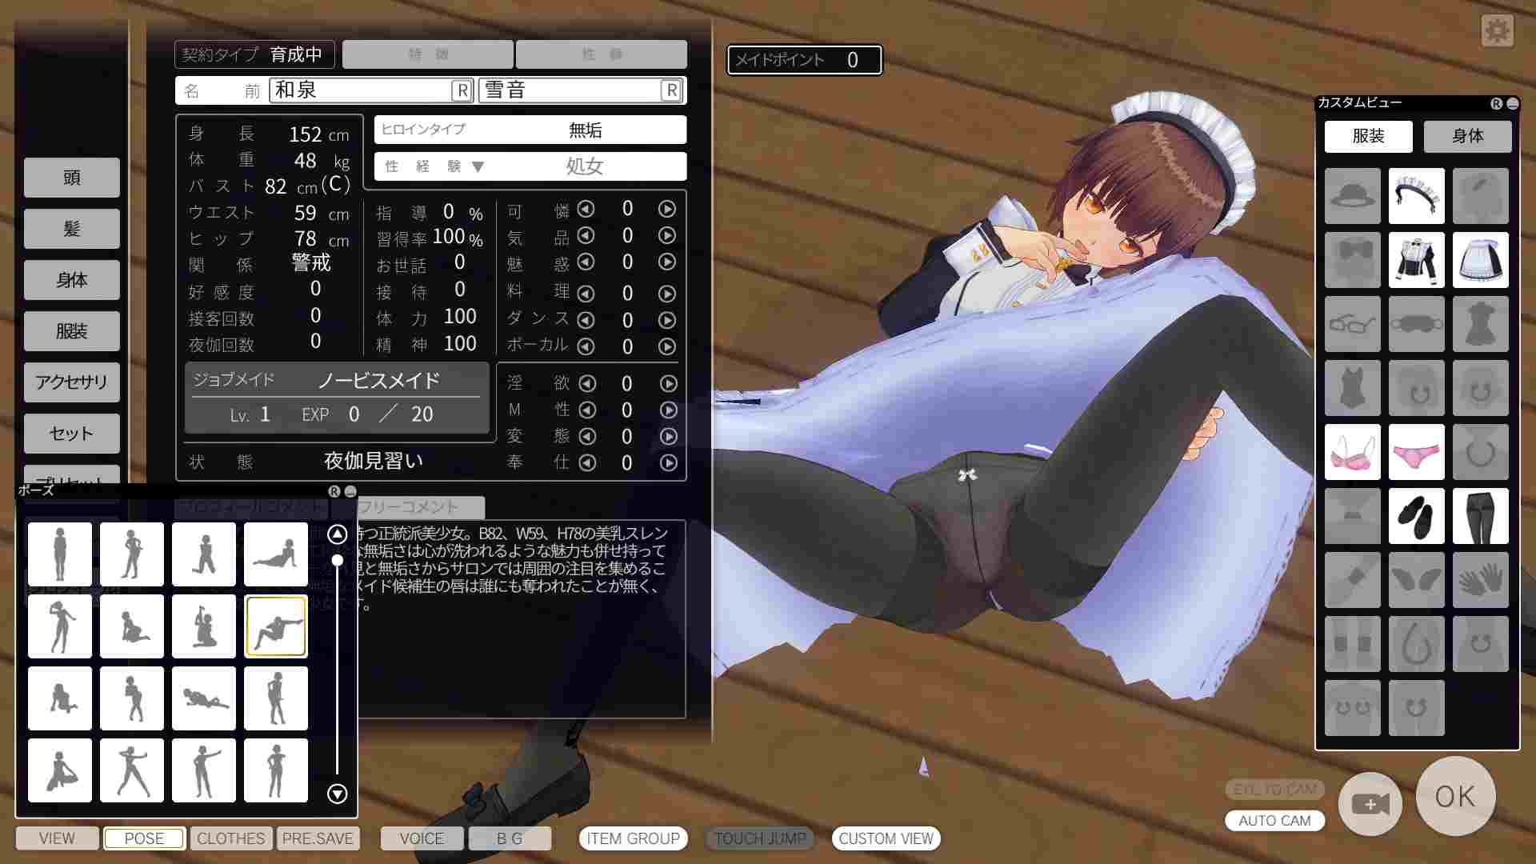The image size is (1536, 864).
Task: Switch to the 身体 tab in Custom View
Action: pyautogui.click(x=1467, y=136)
